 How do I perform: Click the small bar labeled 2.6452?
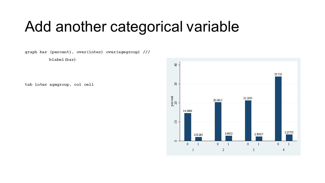(x=229, y=138)
